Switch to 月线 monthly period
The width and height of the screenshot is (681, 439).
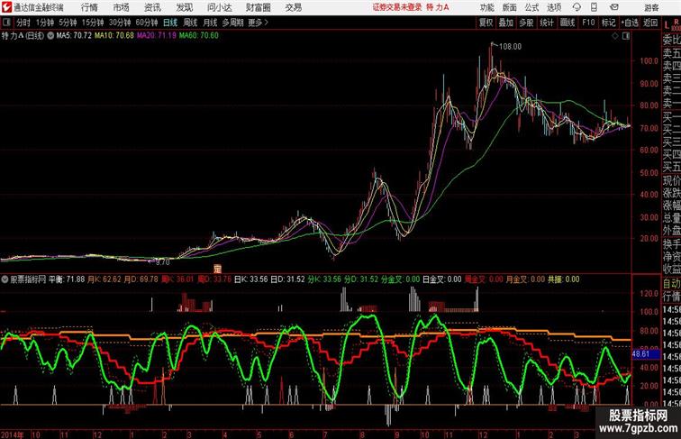(x=210, y=23)
